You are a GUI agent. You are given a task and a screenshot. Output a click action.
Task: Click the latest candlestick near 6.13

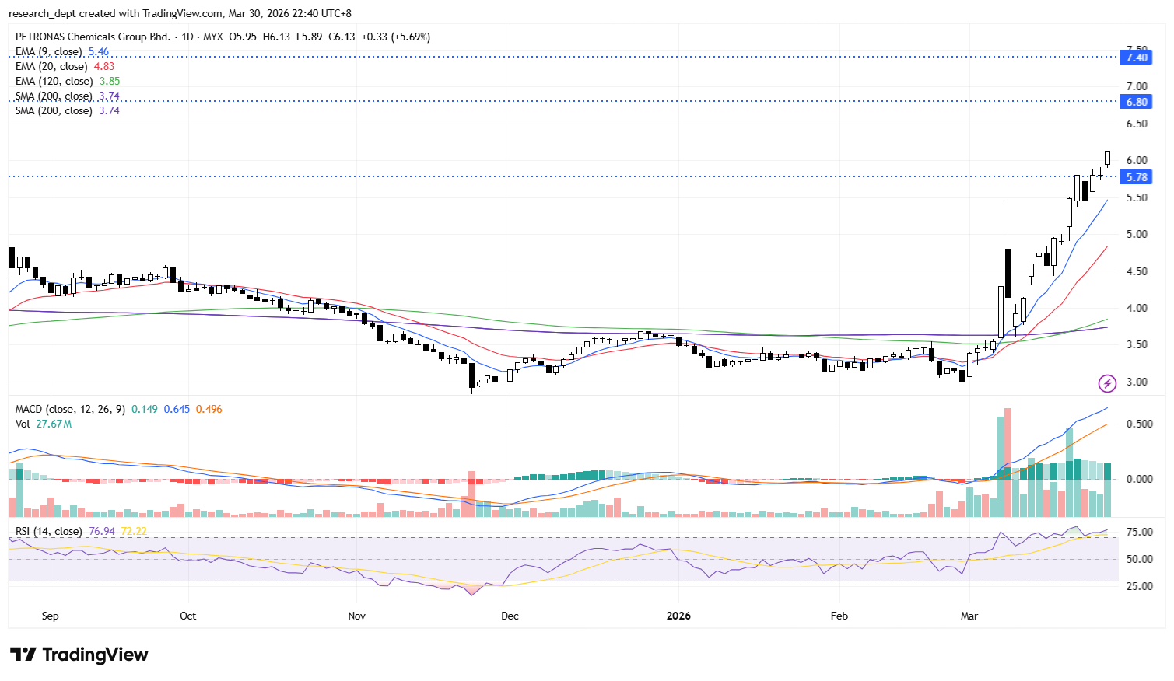point(1107,158)
